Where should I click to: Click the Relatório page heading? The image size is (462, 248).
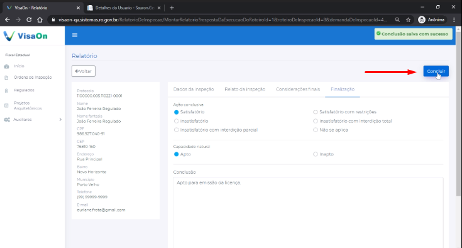click(85, 56)
